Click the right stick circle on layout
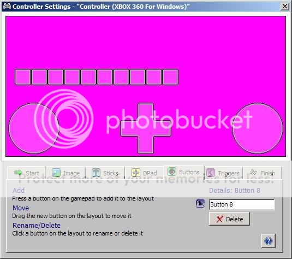292x259 pixels. coord(258,128)
